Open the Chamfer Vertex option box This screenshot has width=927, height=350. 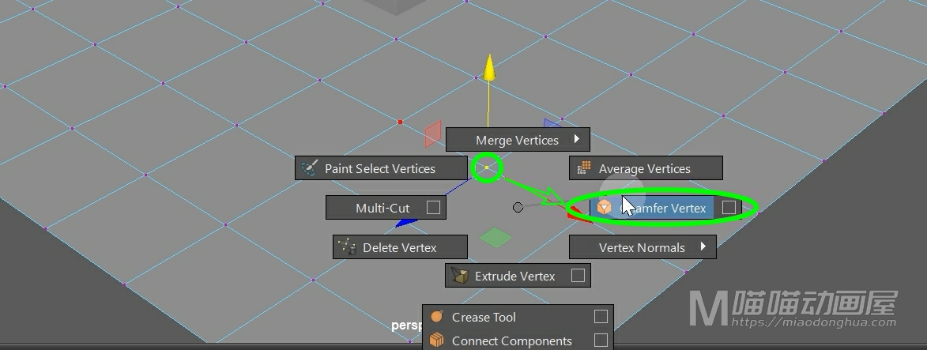(729, 208)
